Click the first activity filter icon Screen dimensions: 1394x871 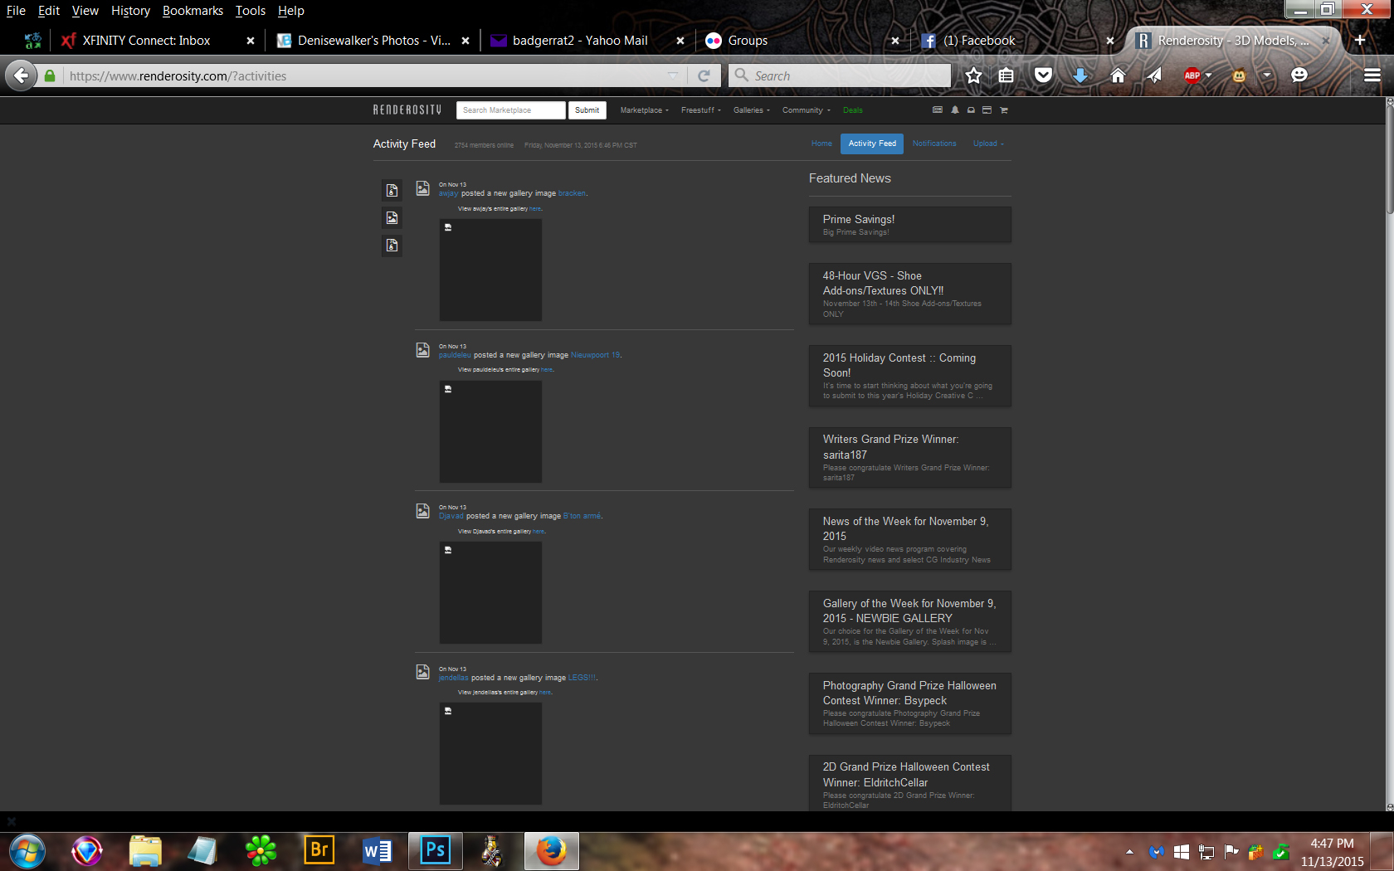(392, 190)
